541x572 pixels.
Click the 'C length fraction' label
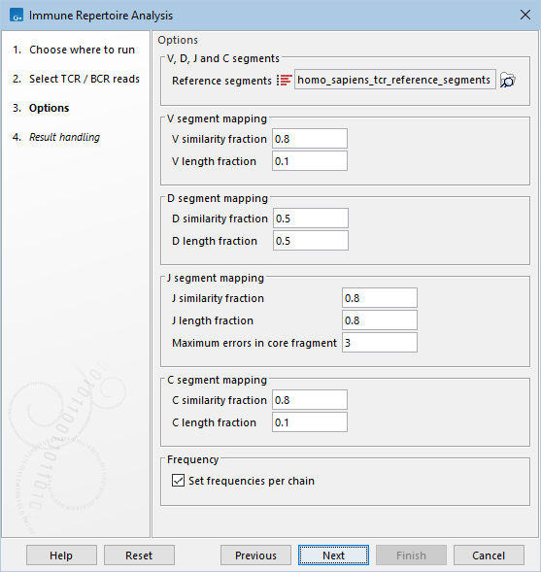[x=214, y=422]
